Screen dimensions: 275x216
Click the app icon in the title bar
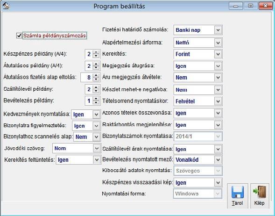[7, 6]
